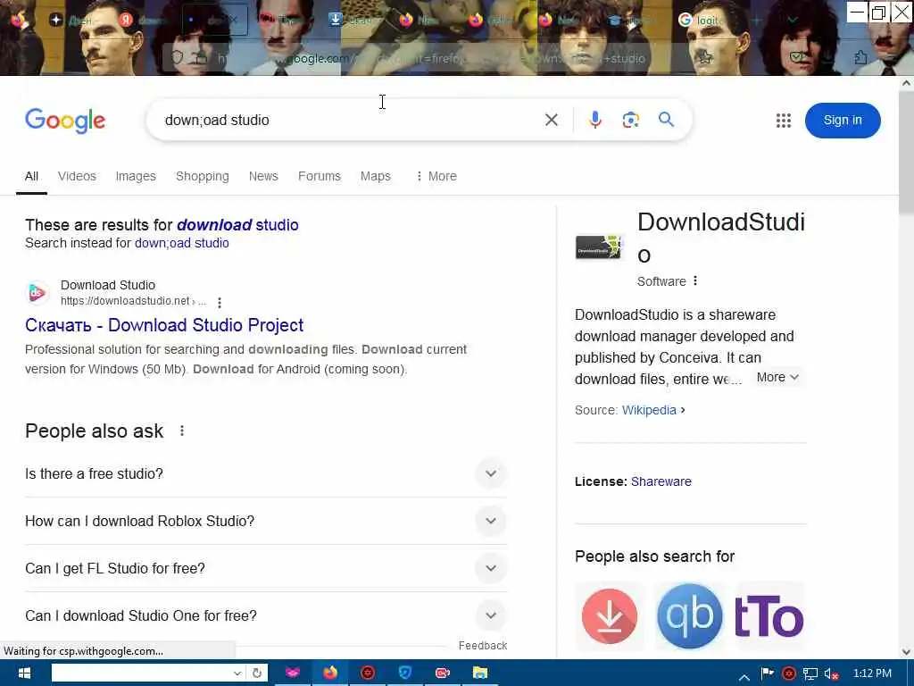
Task: Open the blue shield app in taskbar
Action: (x=404, y=673)
